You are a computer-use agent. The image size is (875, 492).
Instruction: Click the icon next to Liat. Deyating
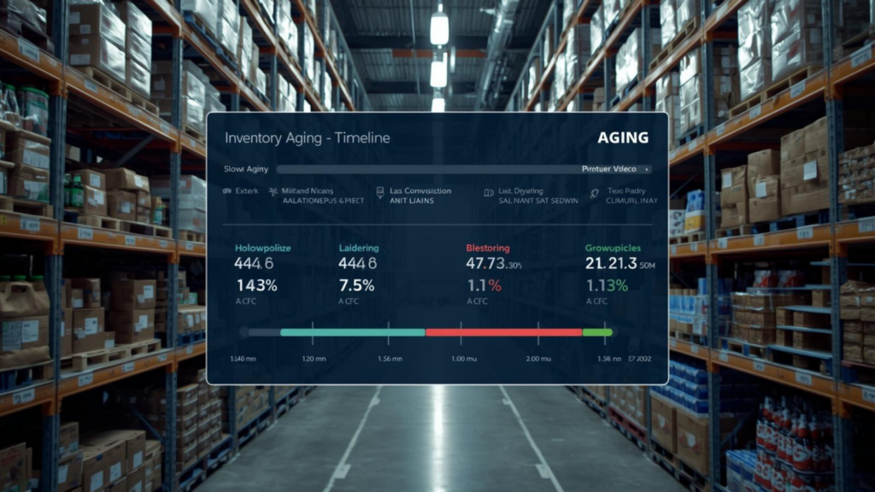[488, 192]
